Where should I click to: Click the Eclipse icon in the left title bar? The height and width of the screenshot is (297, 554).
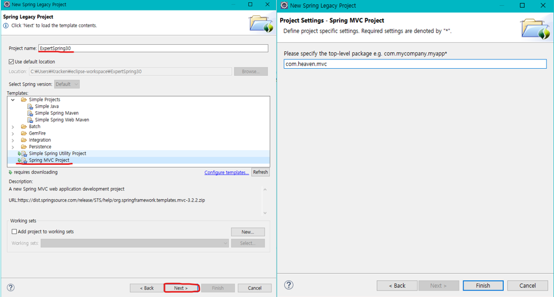(7, 5)
